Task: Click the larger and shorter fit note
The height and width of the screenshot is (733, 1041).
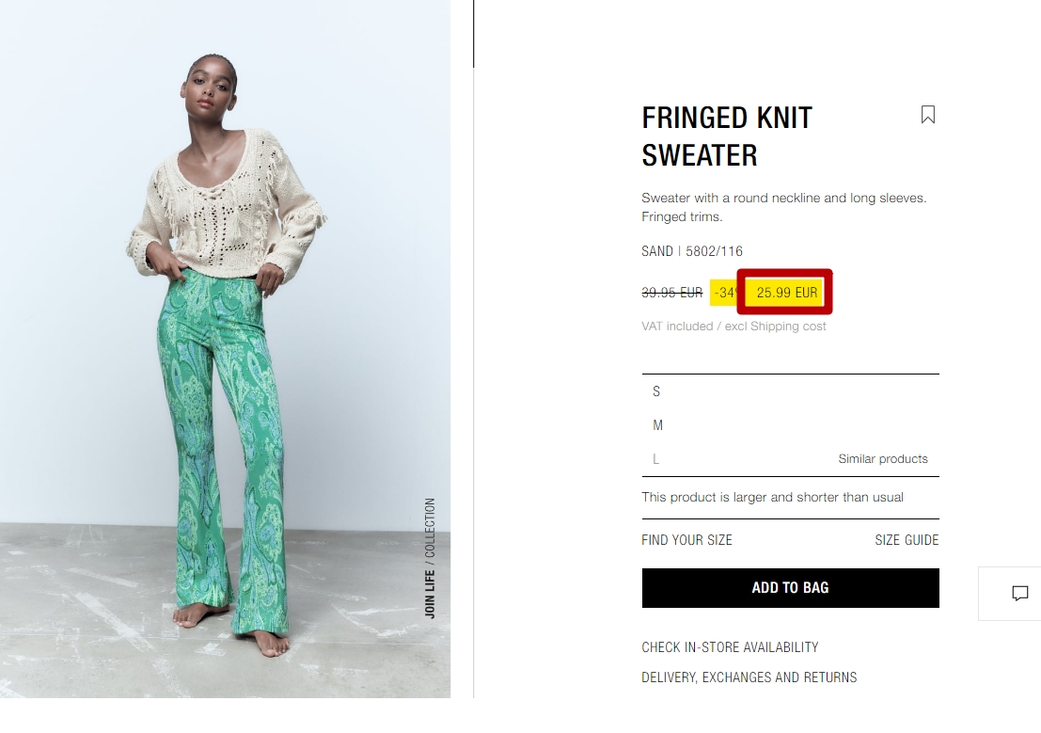Action: (x=772, y=497)
